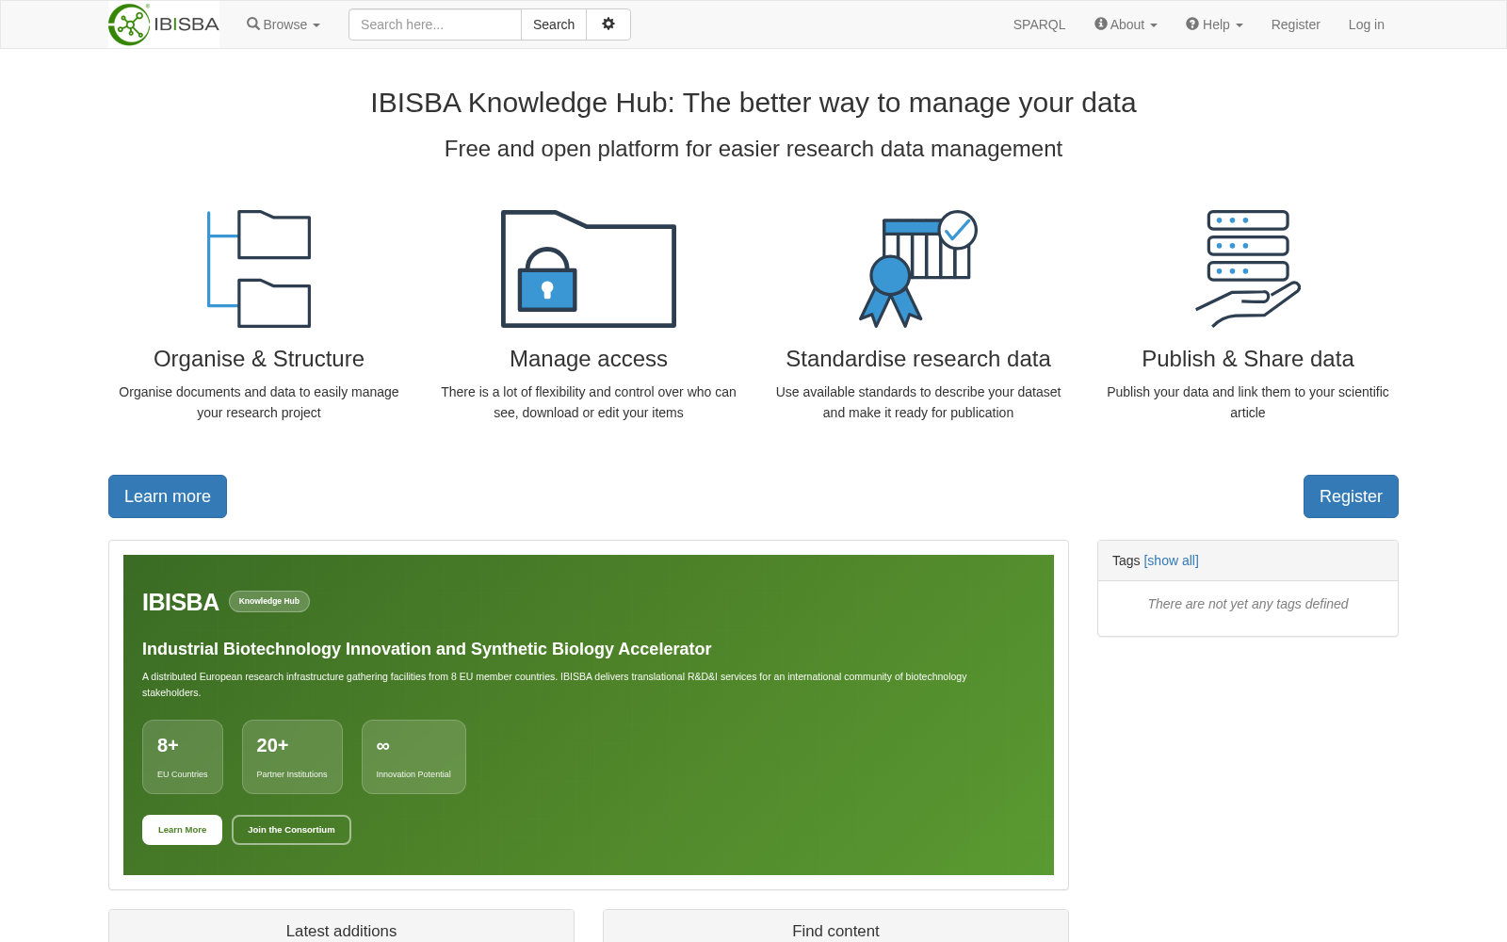Open advanced search settings gear icon

(x=608, y=24)
